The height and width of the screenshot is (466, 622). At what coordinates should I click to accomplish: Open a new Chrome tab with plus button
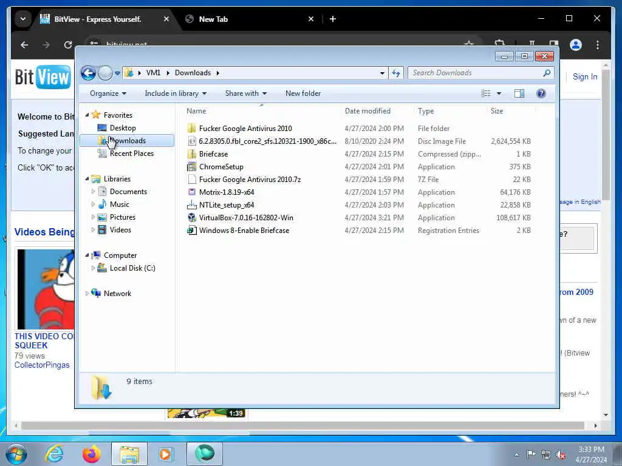click(x=333, y=19)
